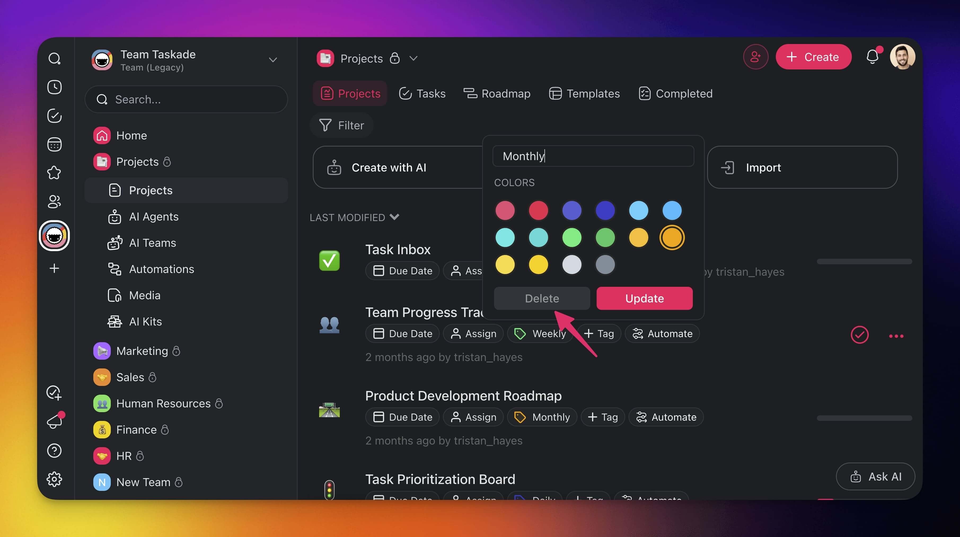Screen dimensions: 960x537
Task: Click the invite member icon button
Action: (755, 57)
